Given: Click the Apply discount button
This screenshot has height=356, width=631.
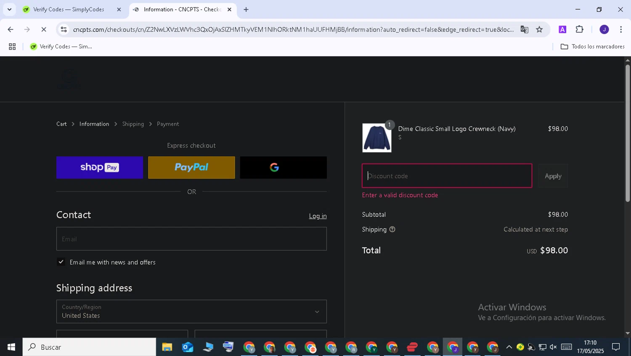Looking at the screenshot, I should [553, 176].
